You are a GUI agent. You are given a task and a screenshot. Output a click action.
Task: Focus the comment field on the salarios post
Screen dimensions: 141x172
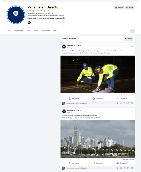point(91,168)
